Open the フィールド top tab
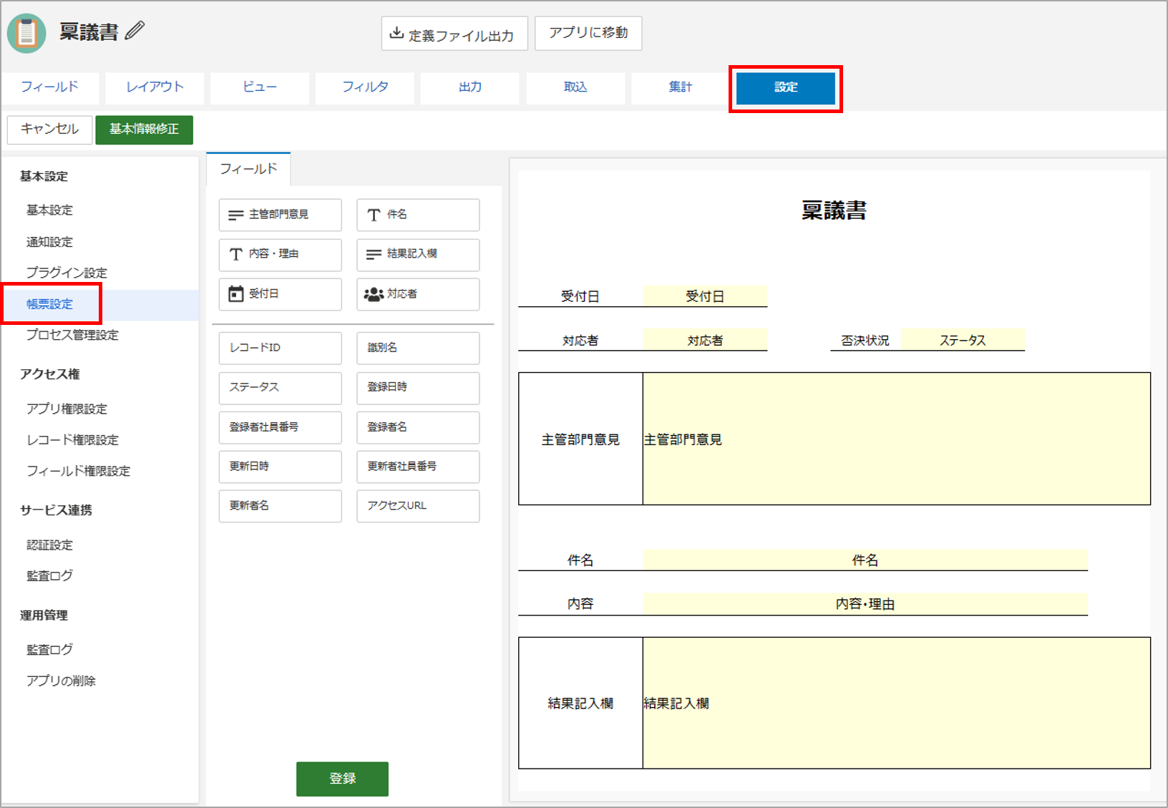 click(x=50, y=87)
